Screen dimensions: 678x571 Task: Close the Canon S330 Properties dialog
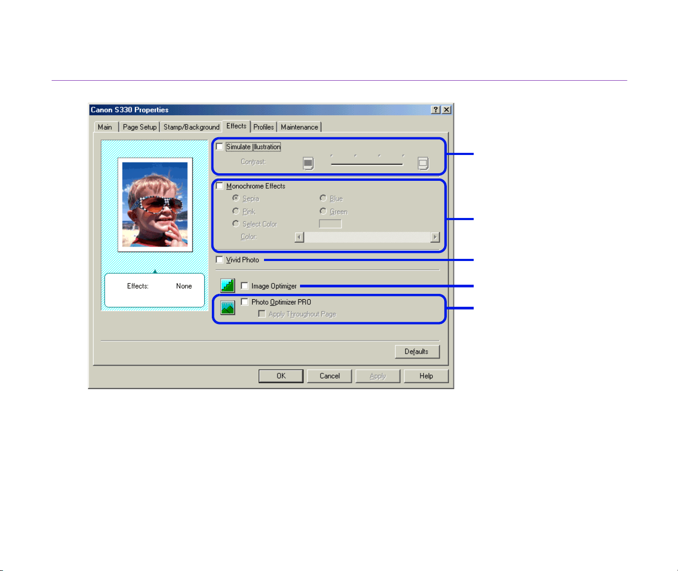coord(446,110)
